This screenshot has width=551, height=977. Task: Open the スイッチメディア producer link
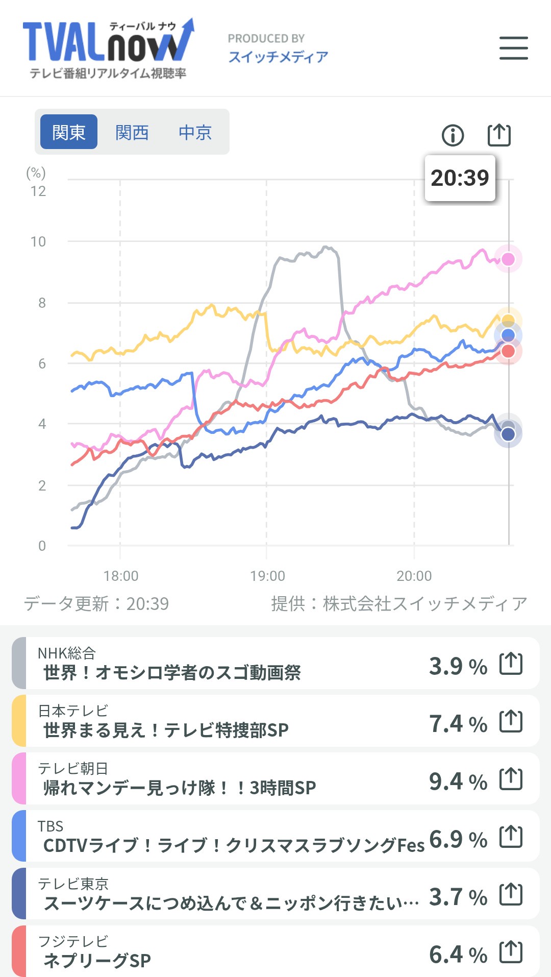278,57
